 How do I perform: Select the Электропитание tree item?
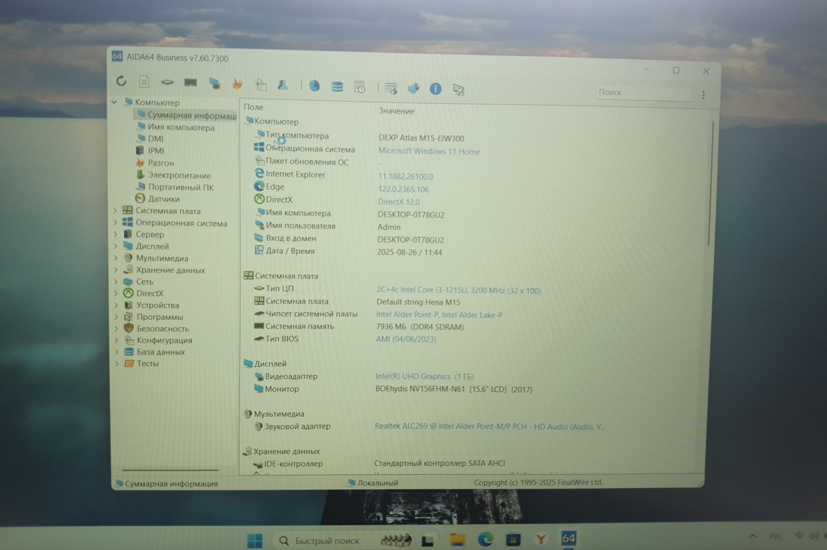[173, 175]
